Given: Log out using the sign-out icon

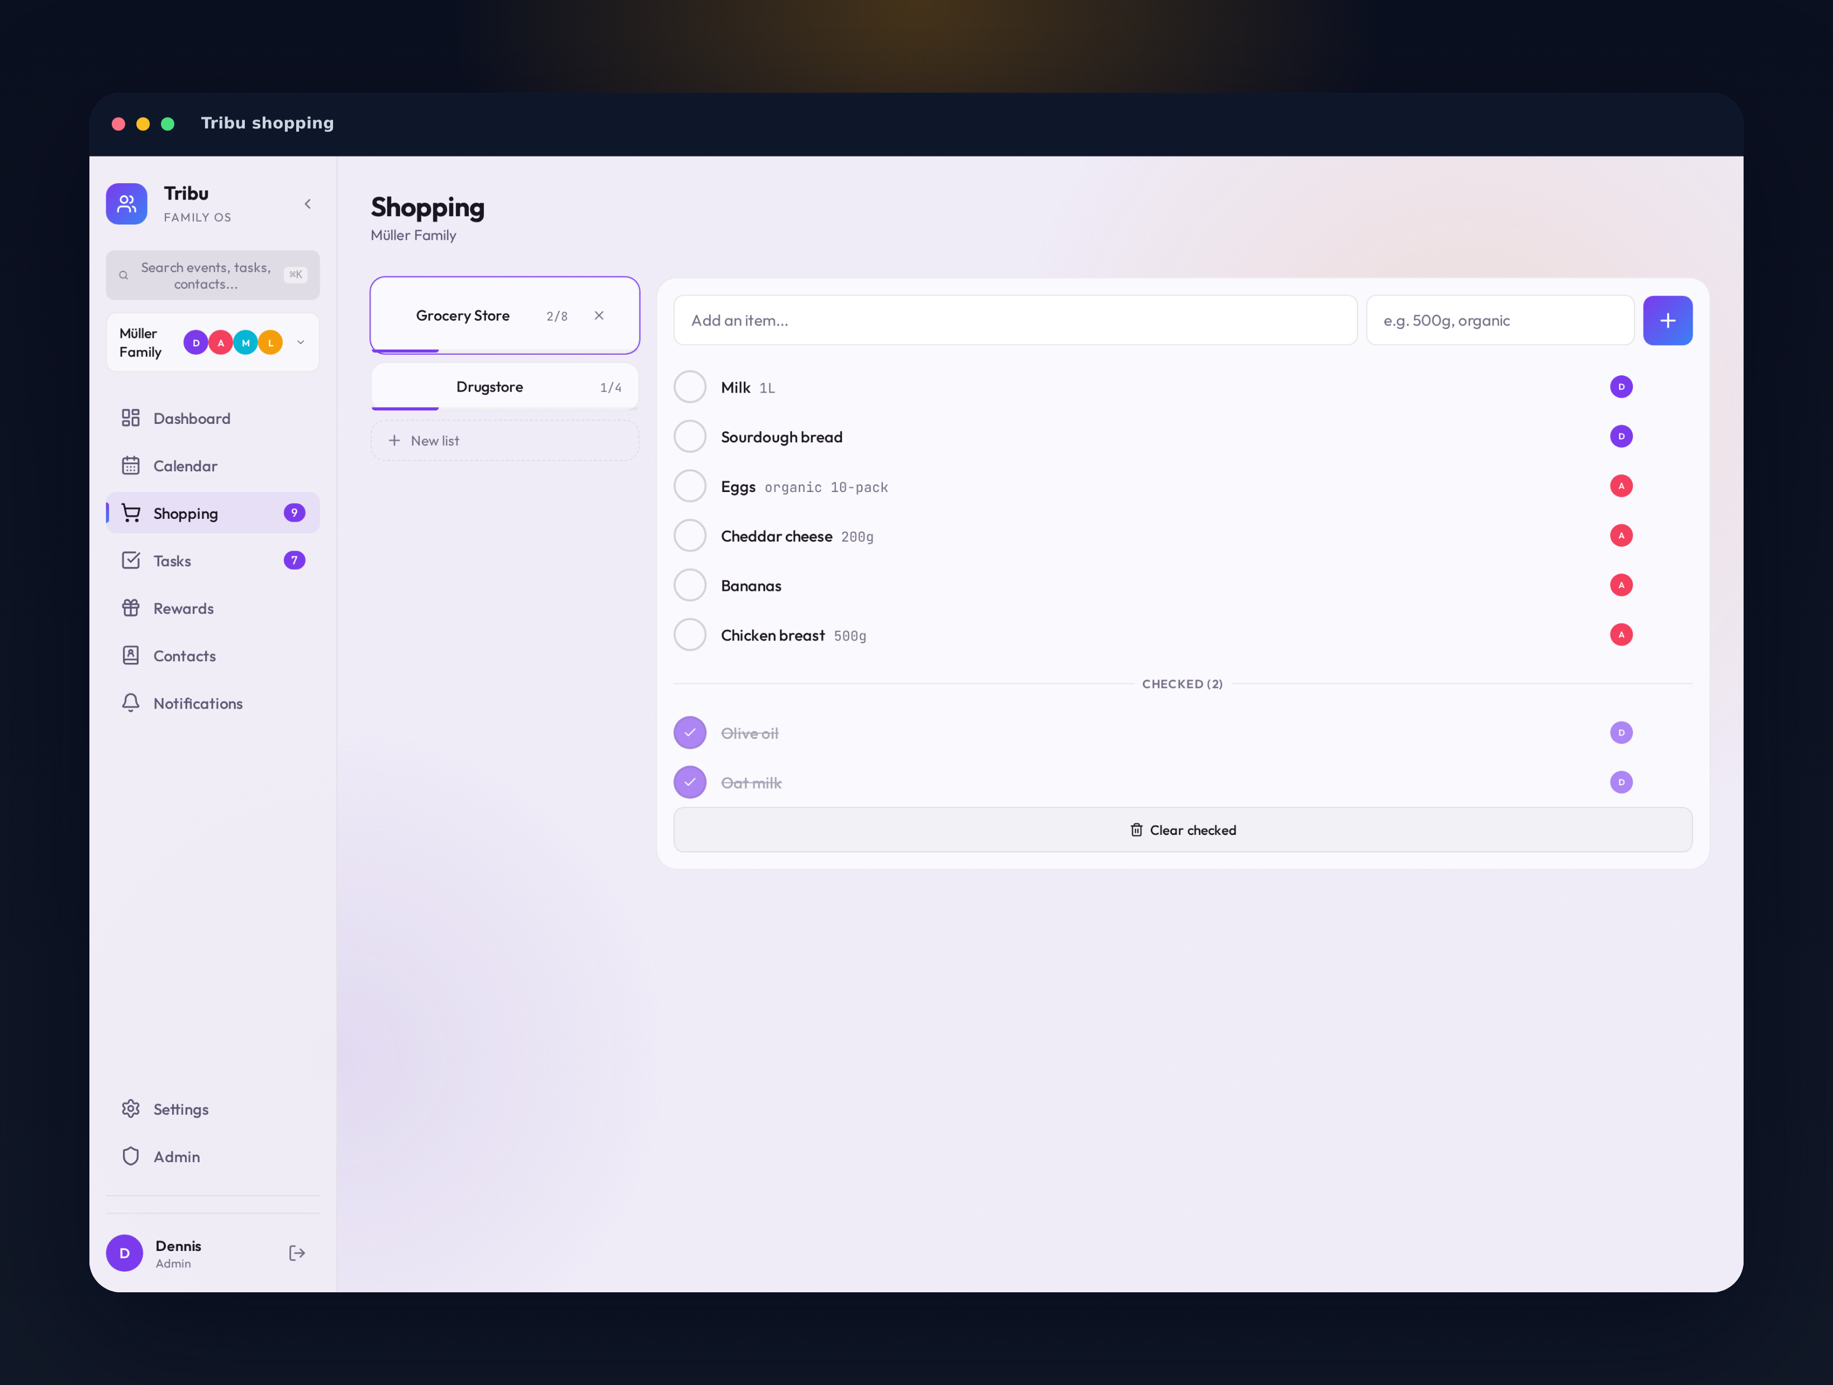Looking at the screenshot, I should [297, 1253].
